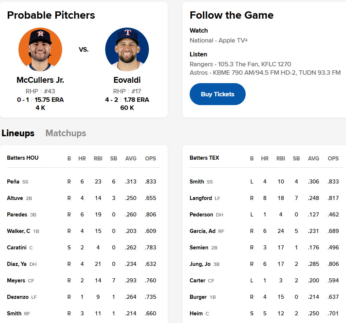This screenshot has height=323, width=346.
Task: Click Burger in the Texas lineup
Action: point(198,297)
